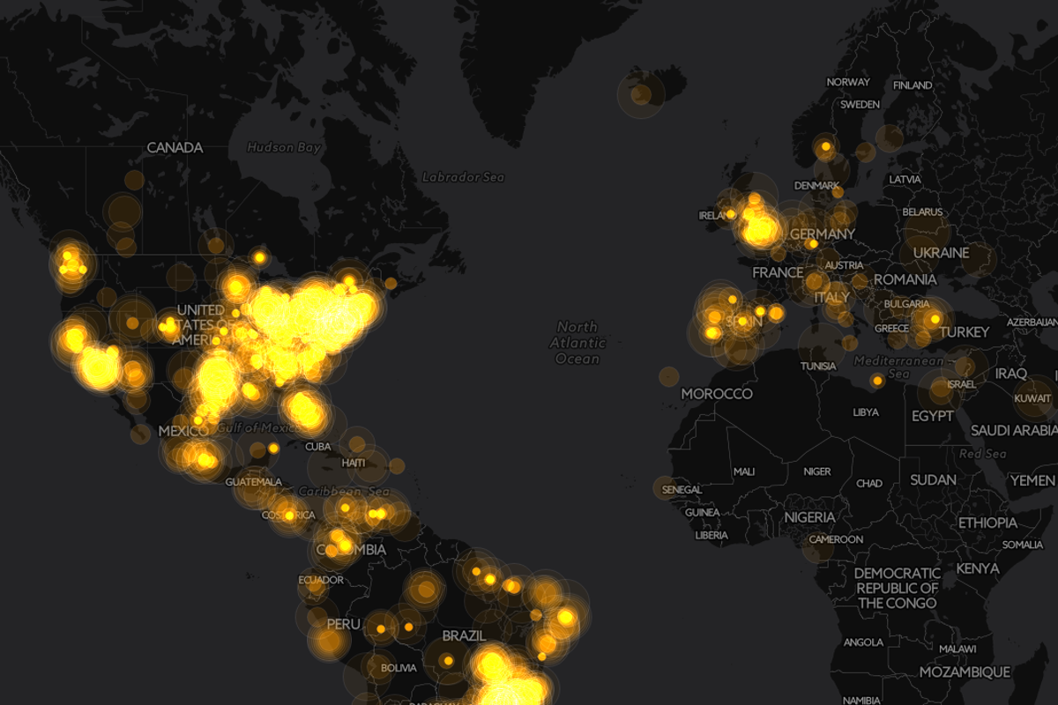
Task: Click the LIBYA label
Action: pos(866,412)
